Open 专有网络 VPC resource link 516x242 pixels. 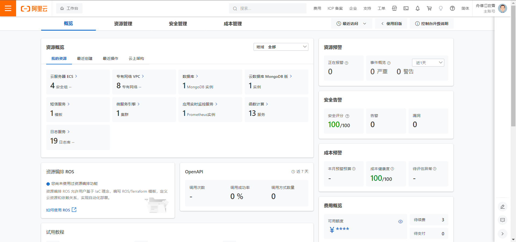pos(130,76)
